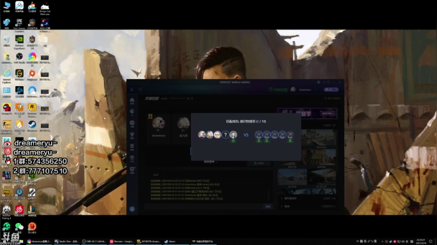
Task: Open the season promotional banner
Action: pyautogui.click(x=308, y=113)
